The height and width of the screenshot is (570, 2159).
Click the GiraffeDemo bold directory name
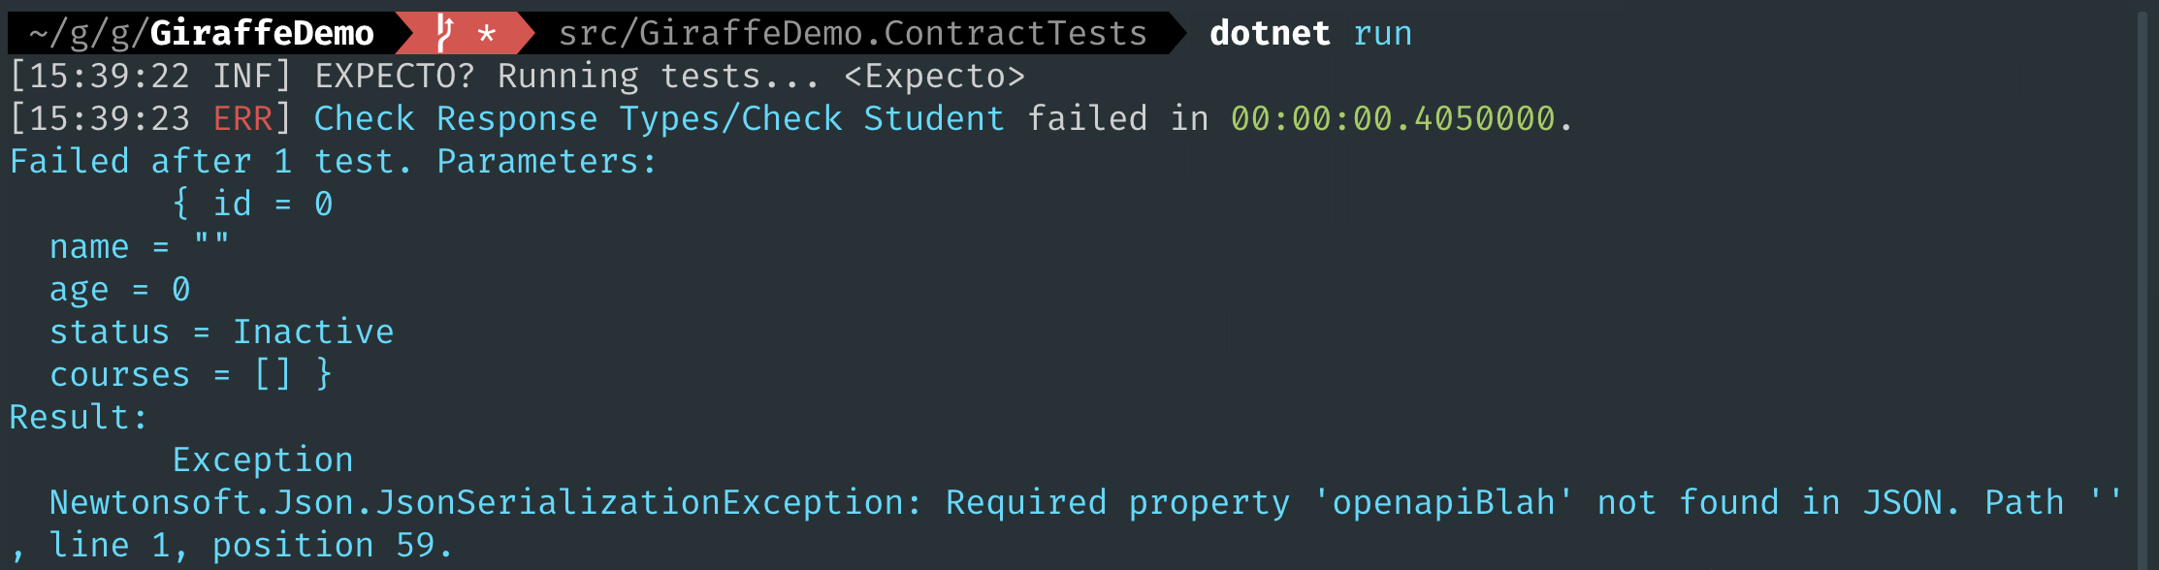coord(262,34)
